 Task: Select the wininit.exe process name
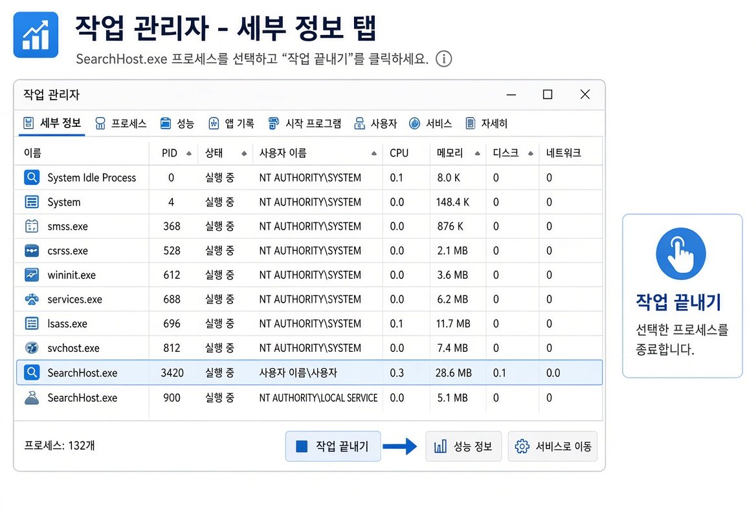[71, 275]
